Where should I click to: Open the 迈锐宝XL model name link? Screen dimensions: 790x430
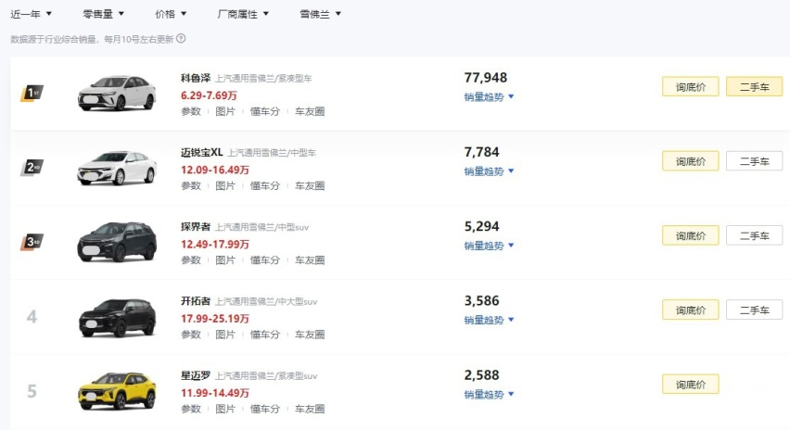pos(201,152)
